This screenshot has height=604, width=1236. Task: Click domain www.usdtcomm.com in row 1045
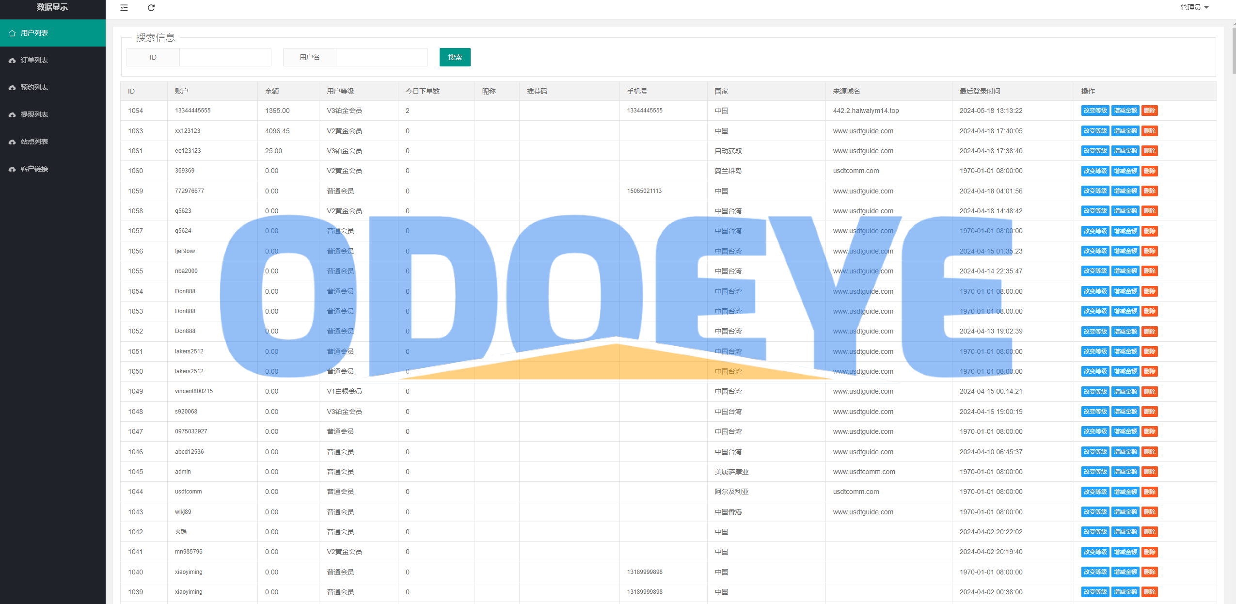click(x=864, y=472)
